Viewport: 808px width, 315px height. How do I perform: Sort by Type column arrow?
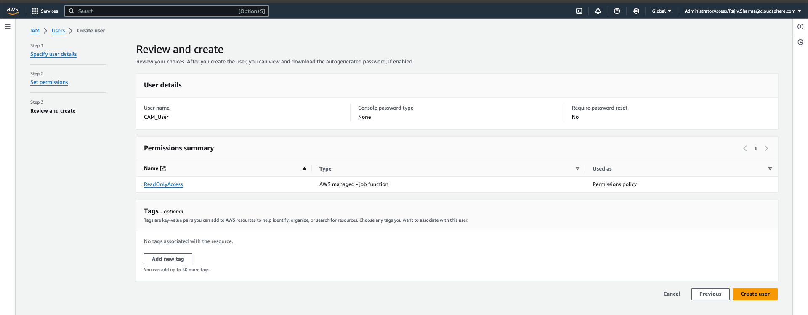(x=577, y=168)
